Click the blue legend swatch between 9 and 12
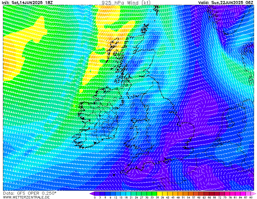The height and width of the screenshot is (199, 257). point(113,193)
